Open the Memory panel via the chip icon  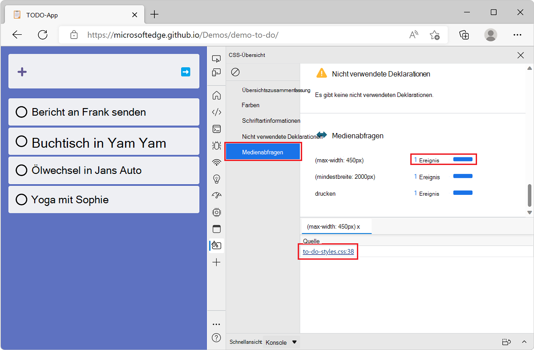point(216,212)
